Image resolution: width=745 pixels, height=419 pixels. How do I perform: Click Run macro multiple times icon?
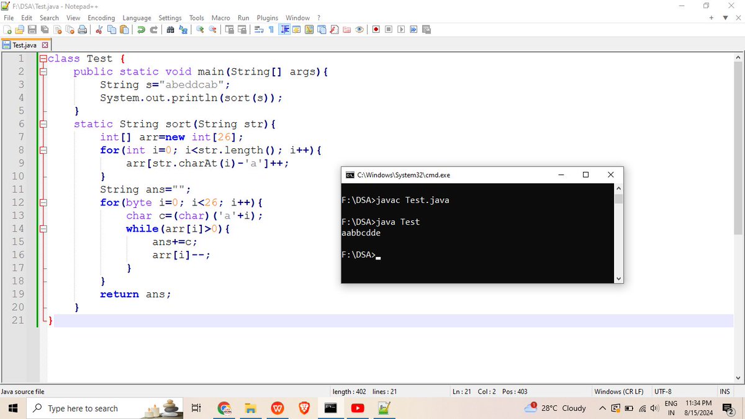tap(413, 30)
